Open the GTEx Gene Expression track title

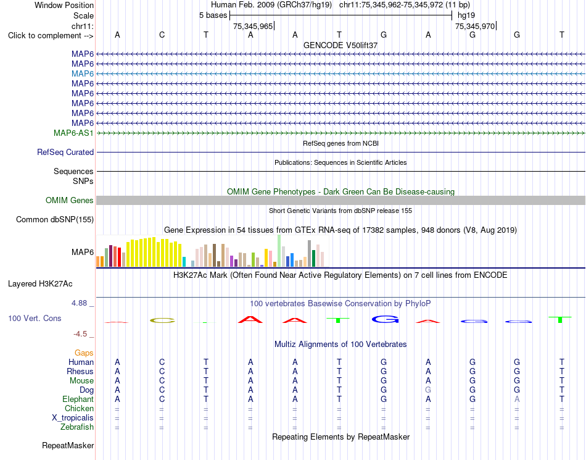click(x=340, y=230)
